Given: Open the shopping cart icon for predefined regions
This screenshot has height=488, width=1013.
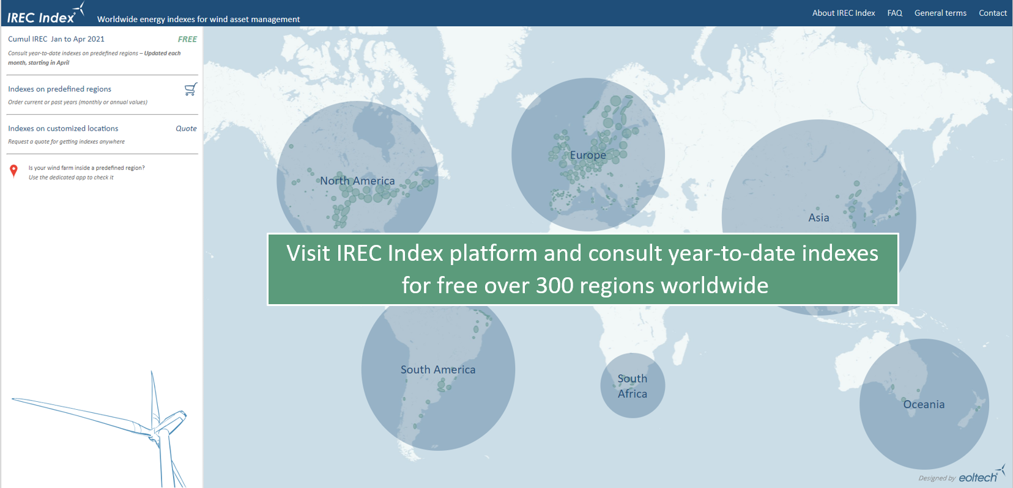Looking at the screenshot, I should click(x=191, y=90).
